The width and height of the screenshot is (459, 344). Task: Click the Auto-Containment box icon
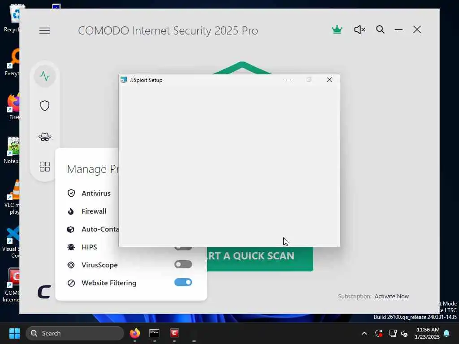click(70, 229)
